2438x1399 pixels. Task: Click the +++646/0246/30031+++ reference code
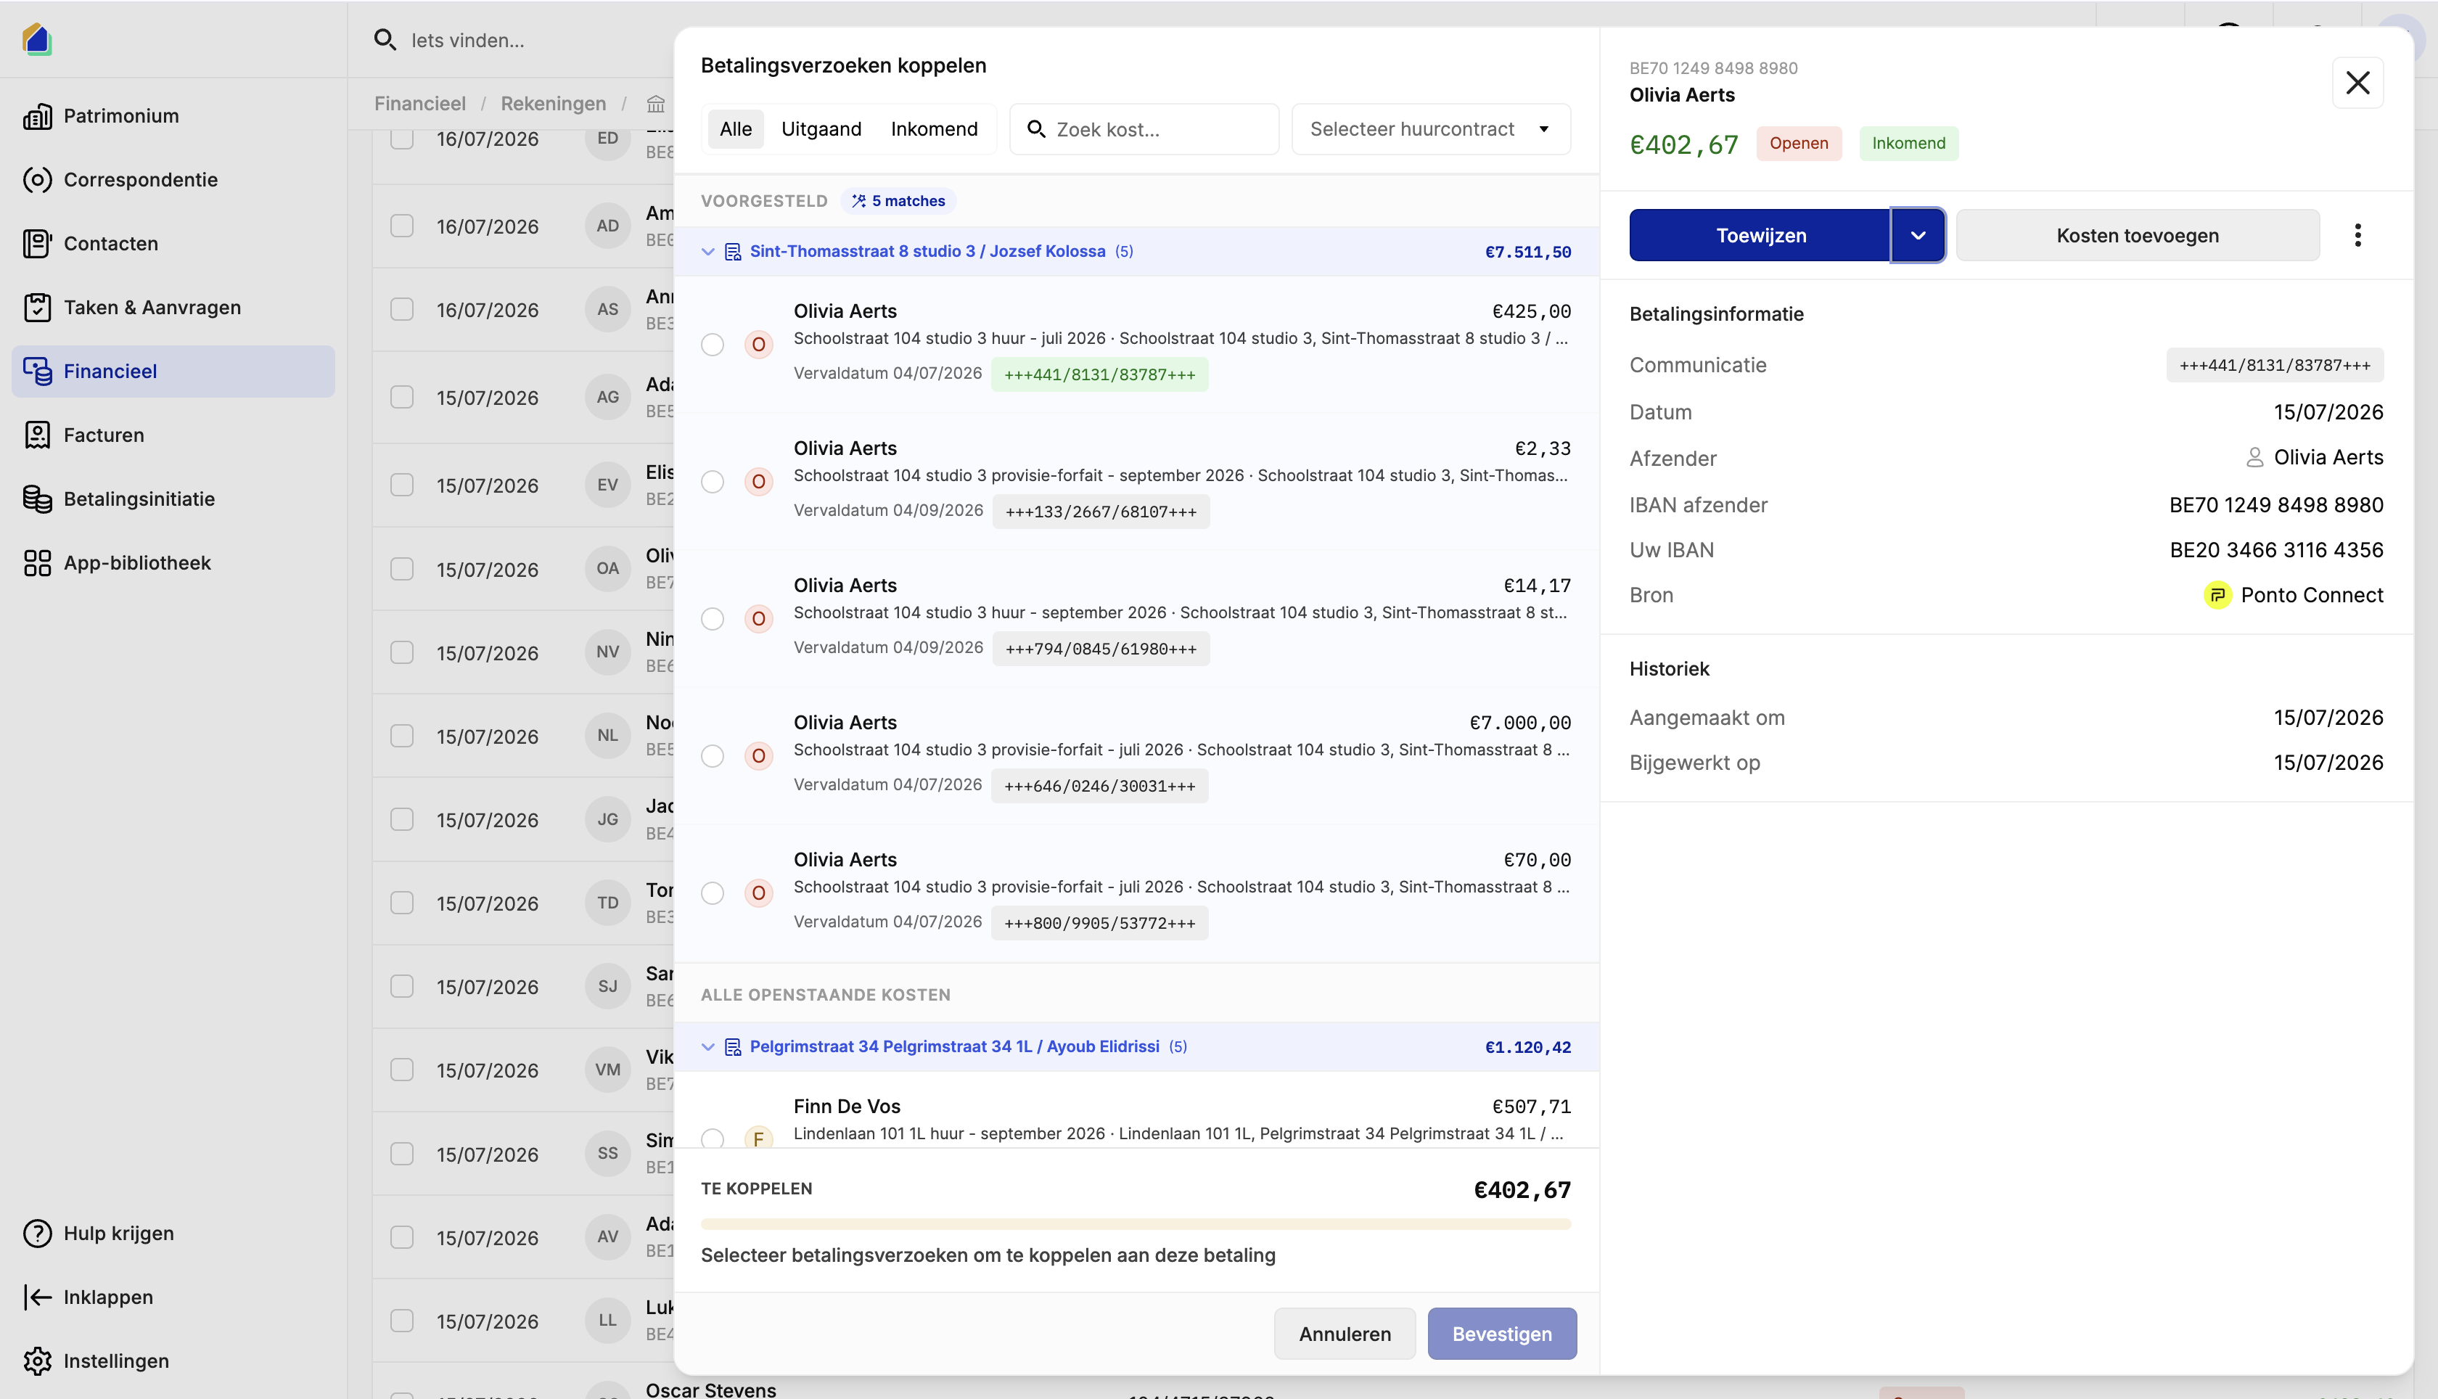click(1099, 786)
